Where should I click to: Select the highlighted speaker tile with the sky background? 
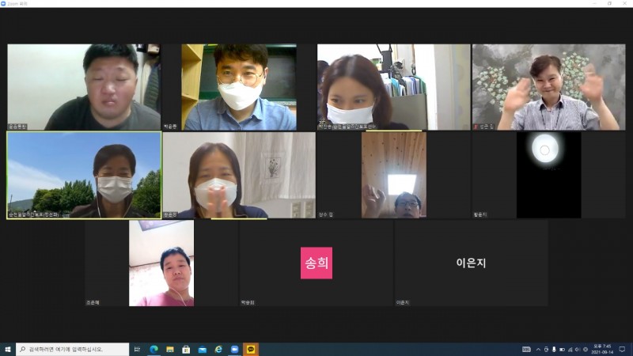click(x=84, y=175)
